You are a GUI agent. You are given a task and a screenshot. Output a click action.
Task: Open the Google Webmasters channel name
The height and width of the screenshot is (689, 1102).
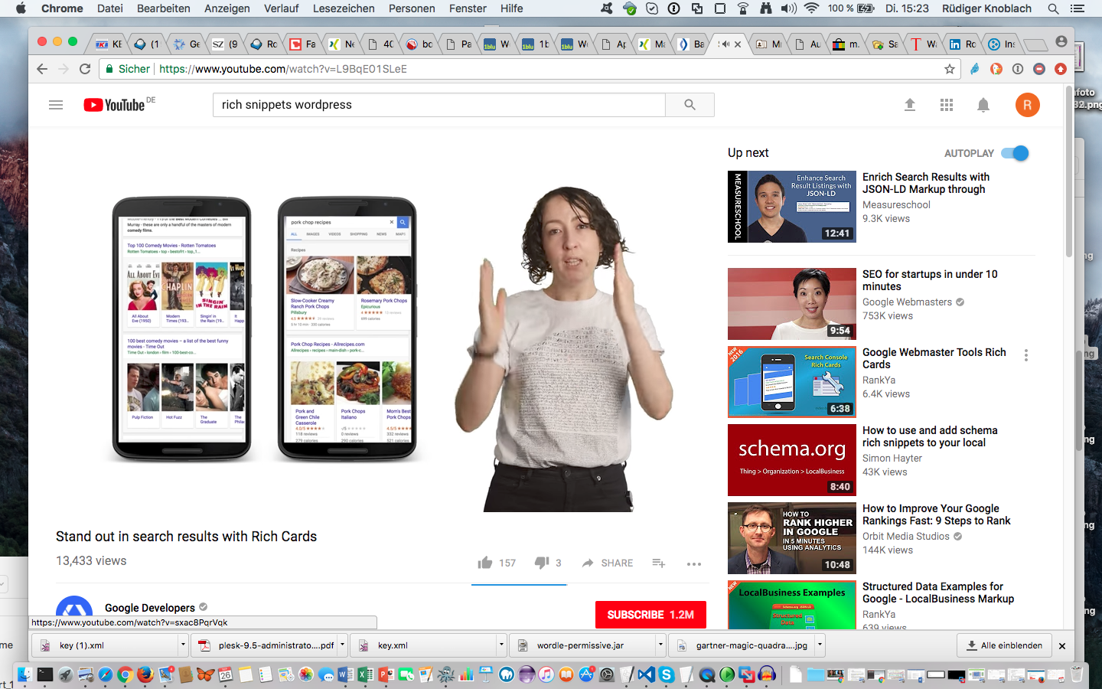click(x=907, y=302)
